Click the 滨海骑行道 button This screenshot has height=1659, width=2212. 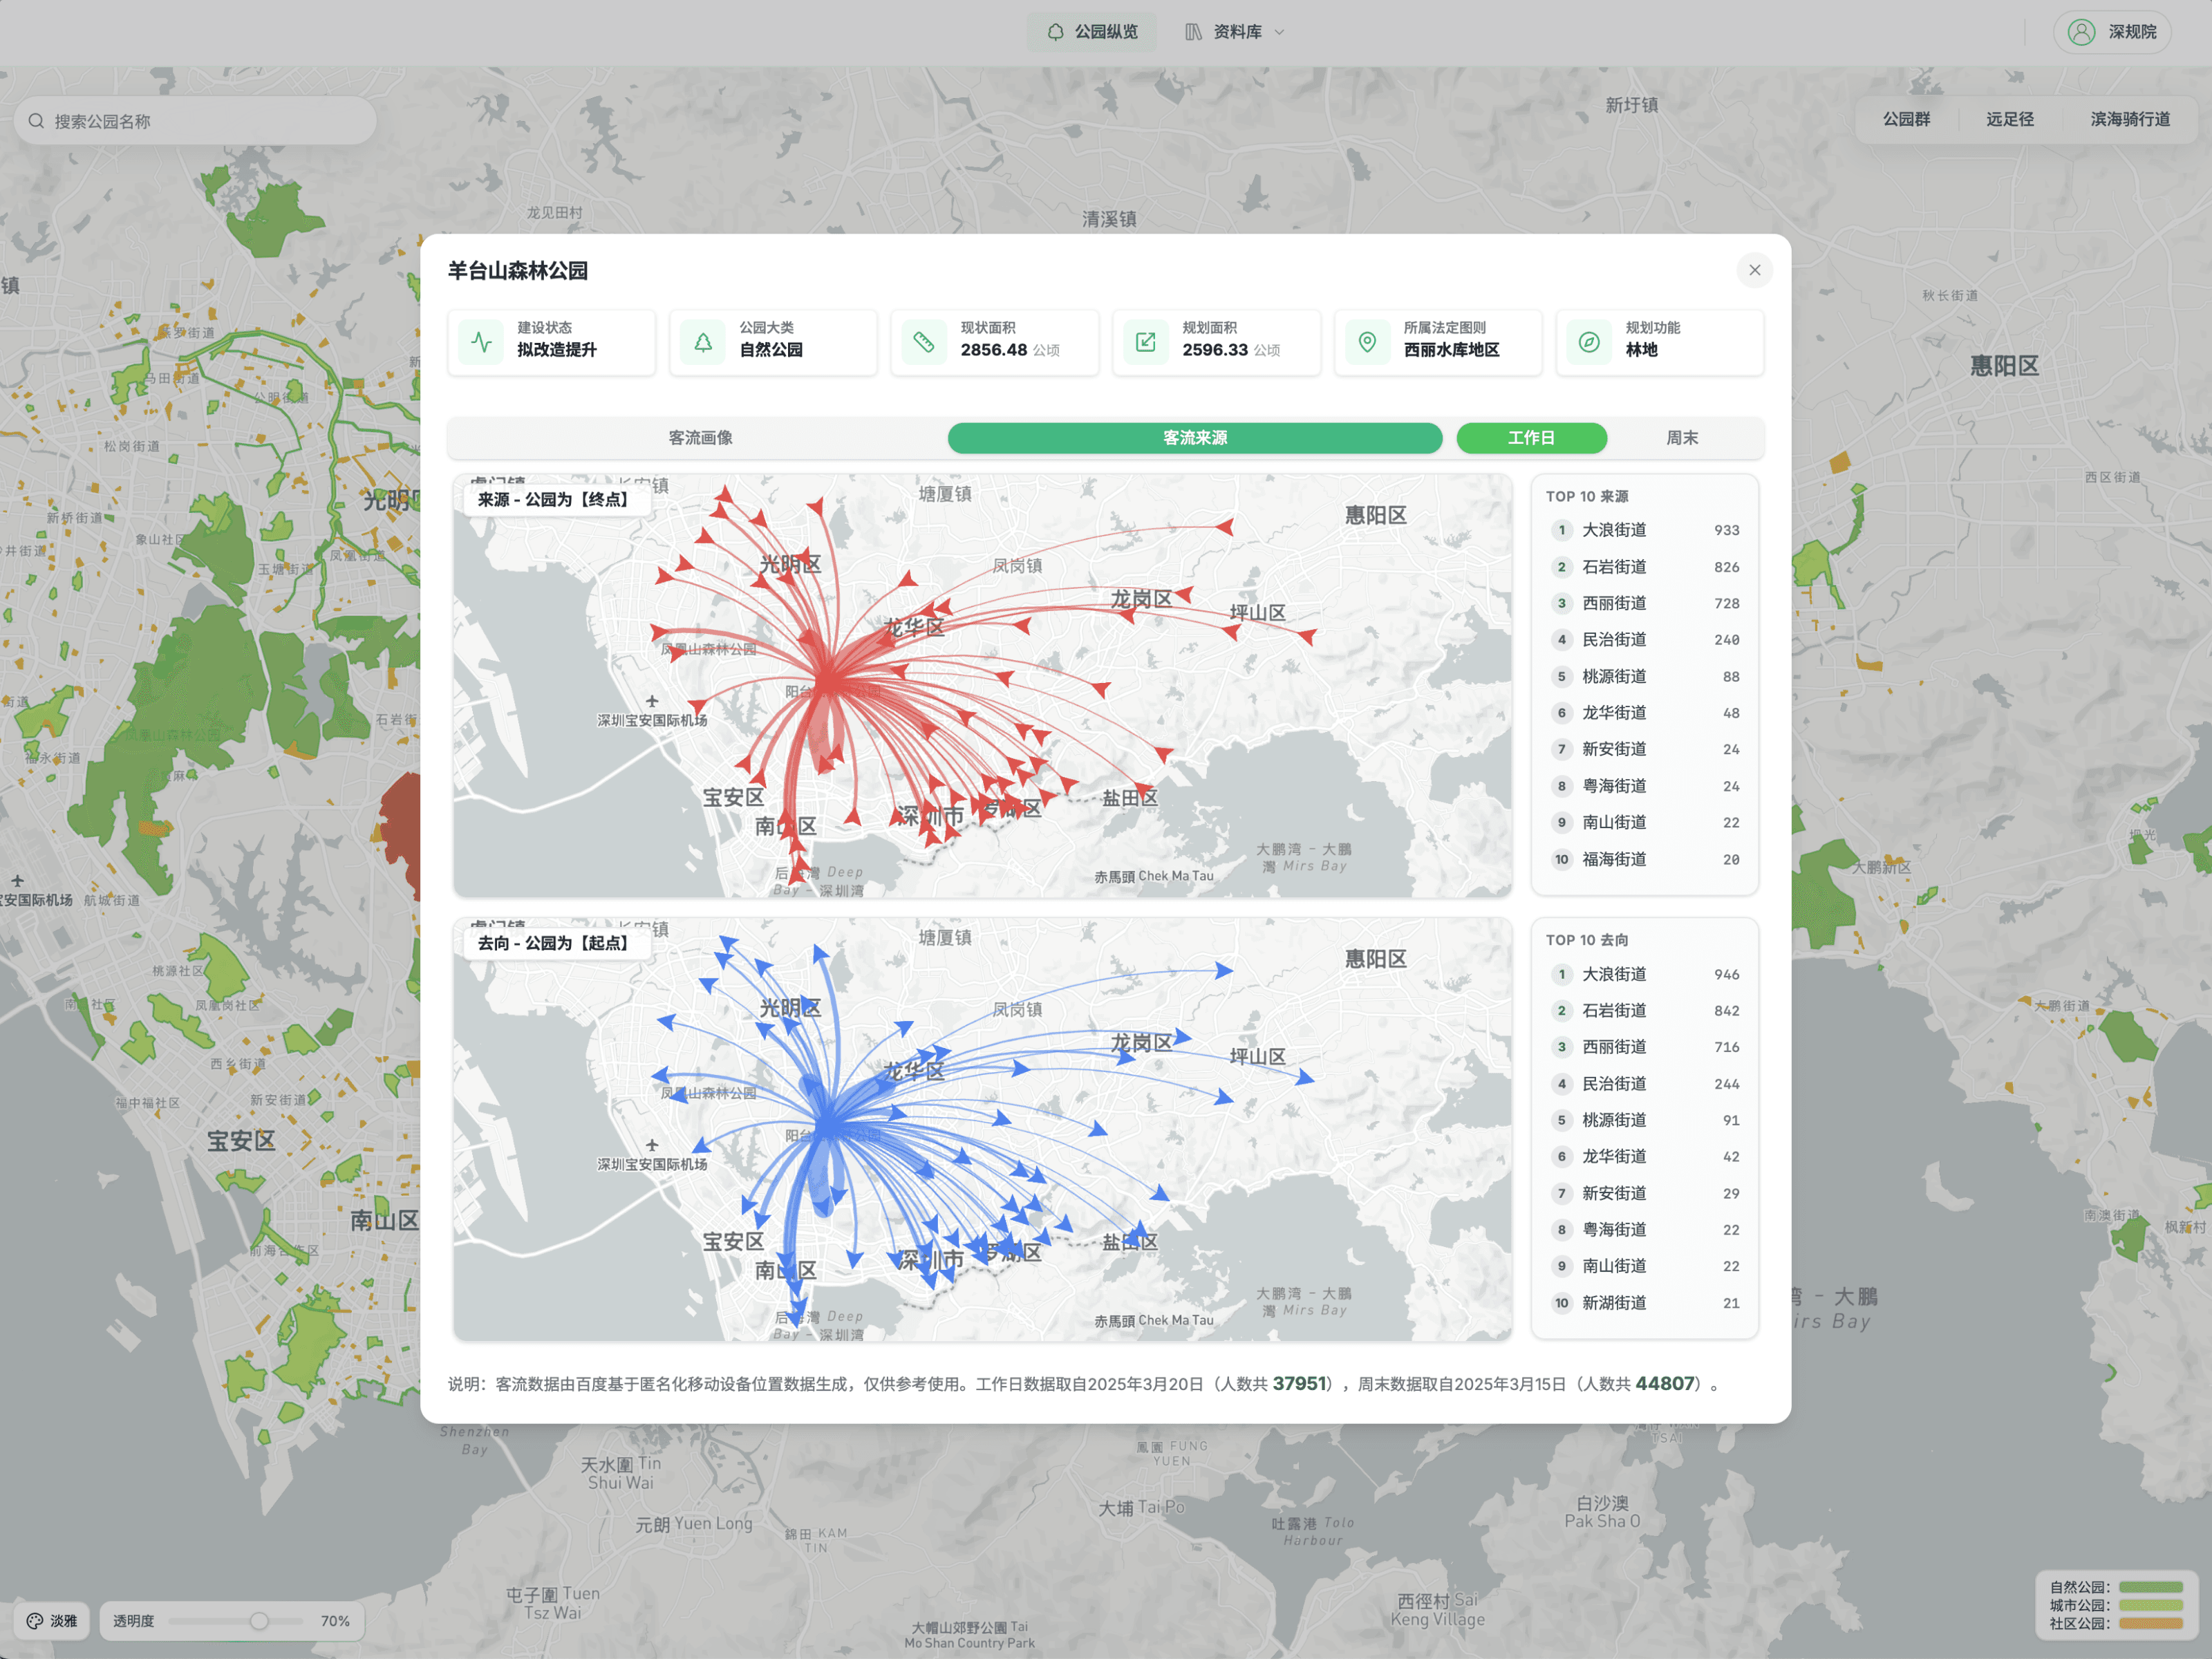pyautogui.click(x=2129, y=119)
